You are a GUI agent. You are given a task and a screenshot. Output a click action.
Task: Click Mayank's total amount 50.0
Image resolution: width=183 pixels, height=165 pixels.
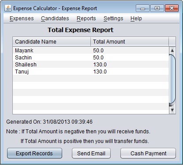[x=130, y=51]
